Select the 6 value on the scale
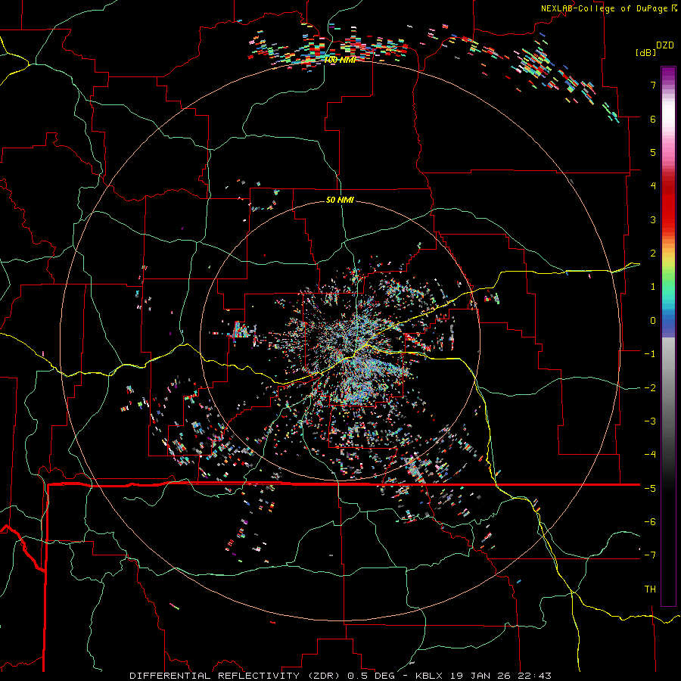 tap(653, 119)
